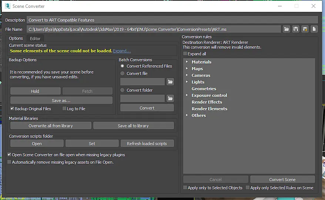Screen dimensions: 325x200
Task: Select Geometries in the conversion rules tree
Action: tap(204, 89)
